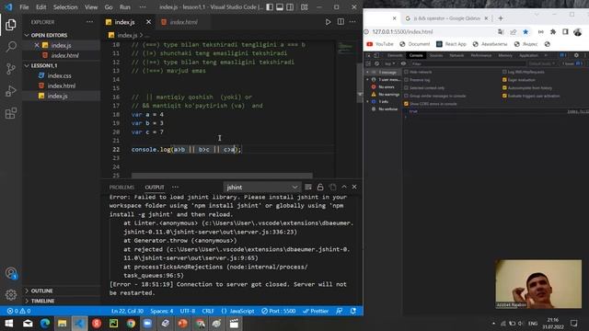This screenshot has width=589, height=331.
Task: Open DevTools settings gear
Action: (x=576, y=55)
